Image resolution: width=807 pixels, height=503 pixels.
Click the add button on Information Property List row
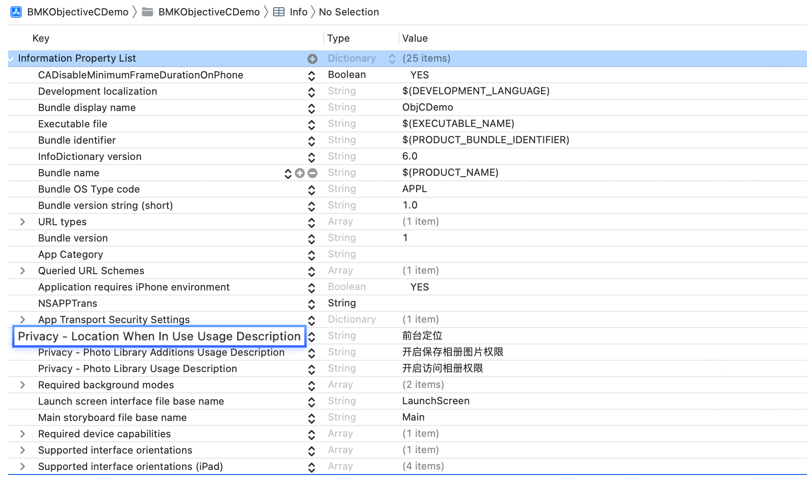point(312,58)
